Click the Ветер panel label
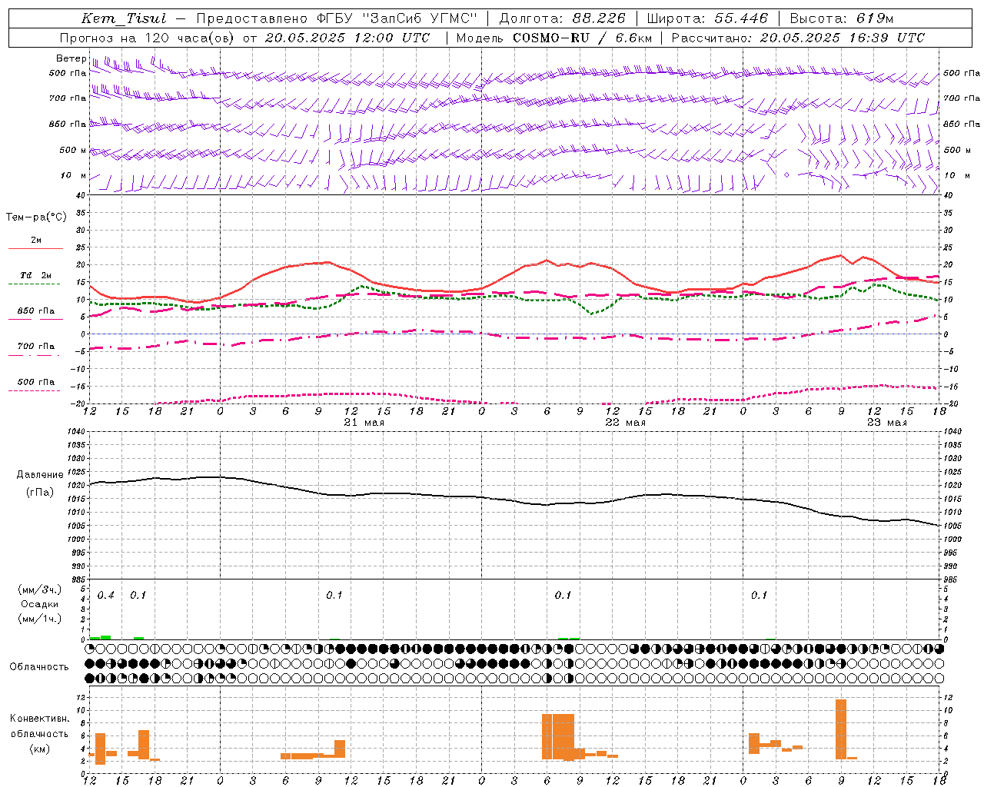 71,58
